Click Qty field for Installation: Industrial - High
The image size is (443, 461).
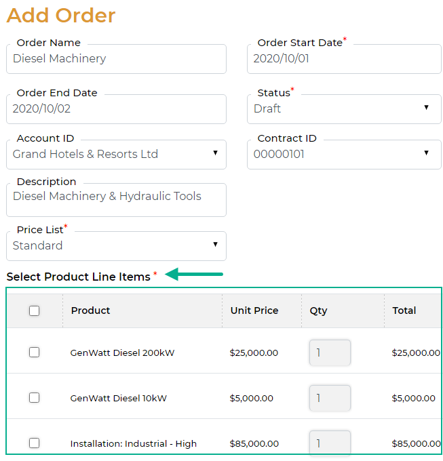pos(330,443)
